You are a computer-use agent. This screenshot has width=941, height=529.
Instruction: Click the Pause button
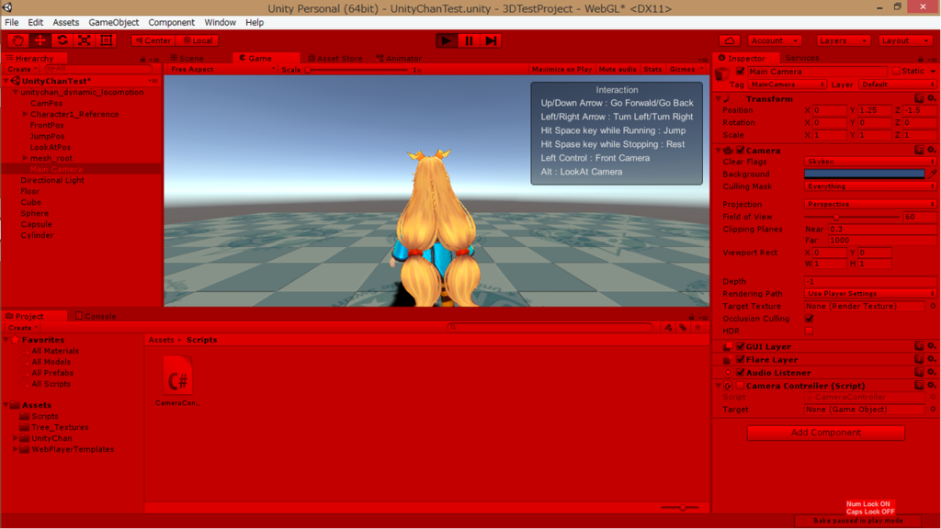[x=469, y=40]
